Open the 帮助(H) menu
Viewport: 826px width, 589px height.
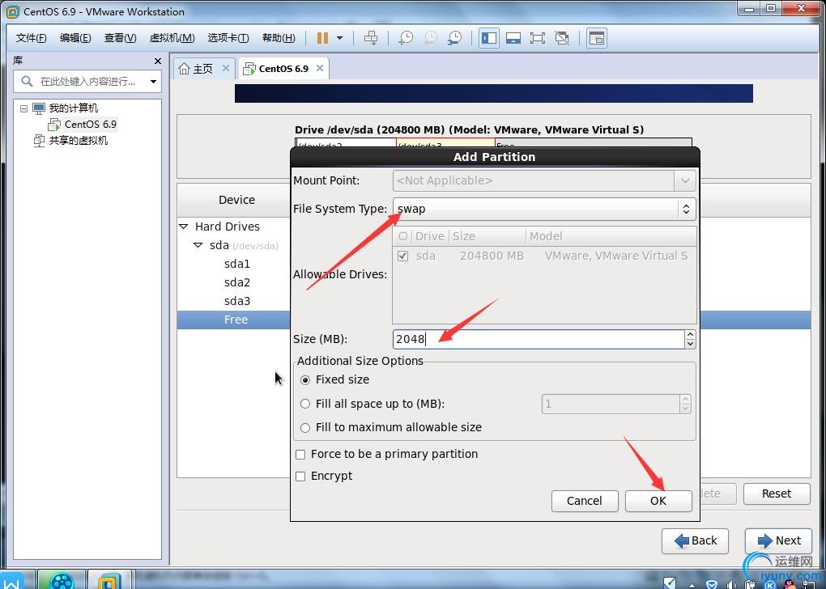279,38
